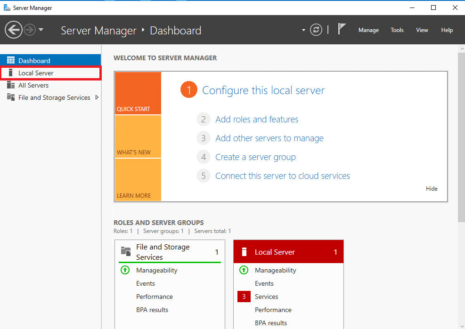The image size is (465, 329).
Task: Click Create a server group link
Action: click(255, 157)
